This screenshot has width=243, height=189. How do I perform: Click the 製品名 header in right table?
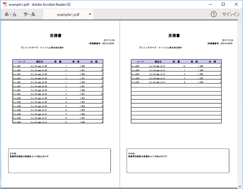(158, 61)
